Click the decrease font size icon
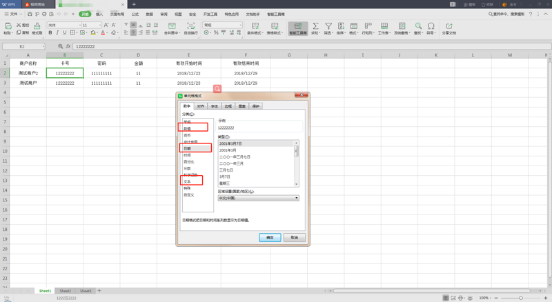Viewport: 552px width, 302px height. point(113,25)
